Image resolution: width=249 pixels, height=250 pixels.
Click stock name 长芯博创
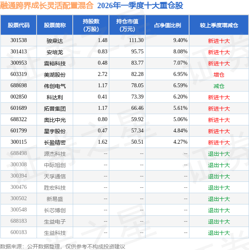tap(55, 211)
